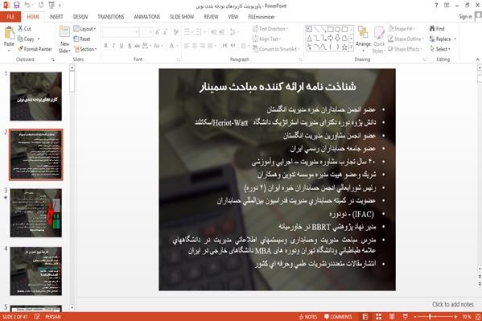
Task: Click the zoom slider handle
Action: tap(430, 317)
